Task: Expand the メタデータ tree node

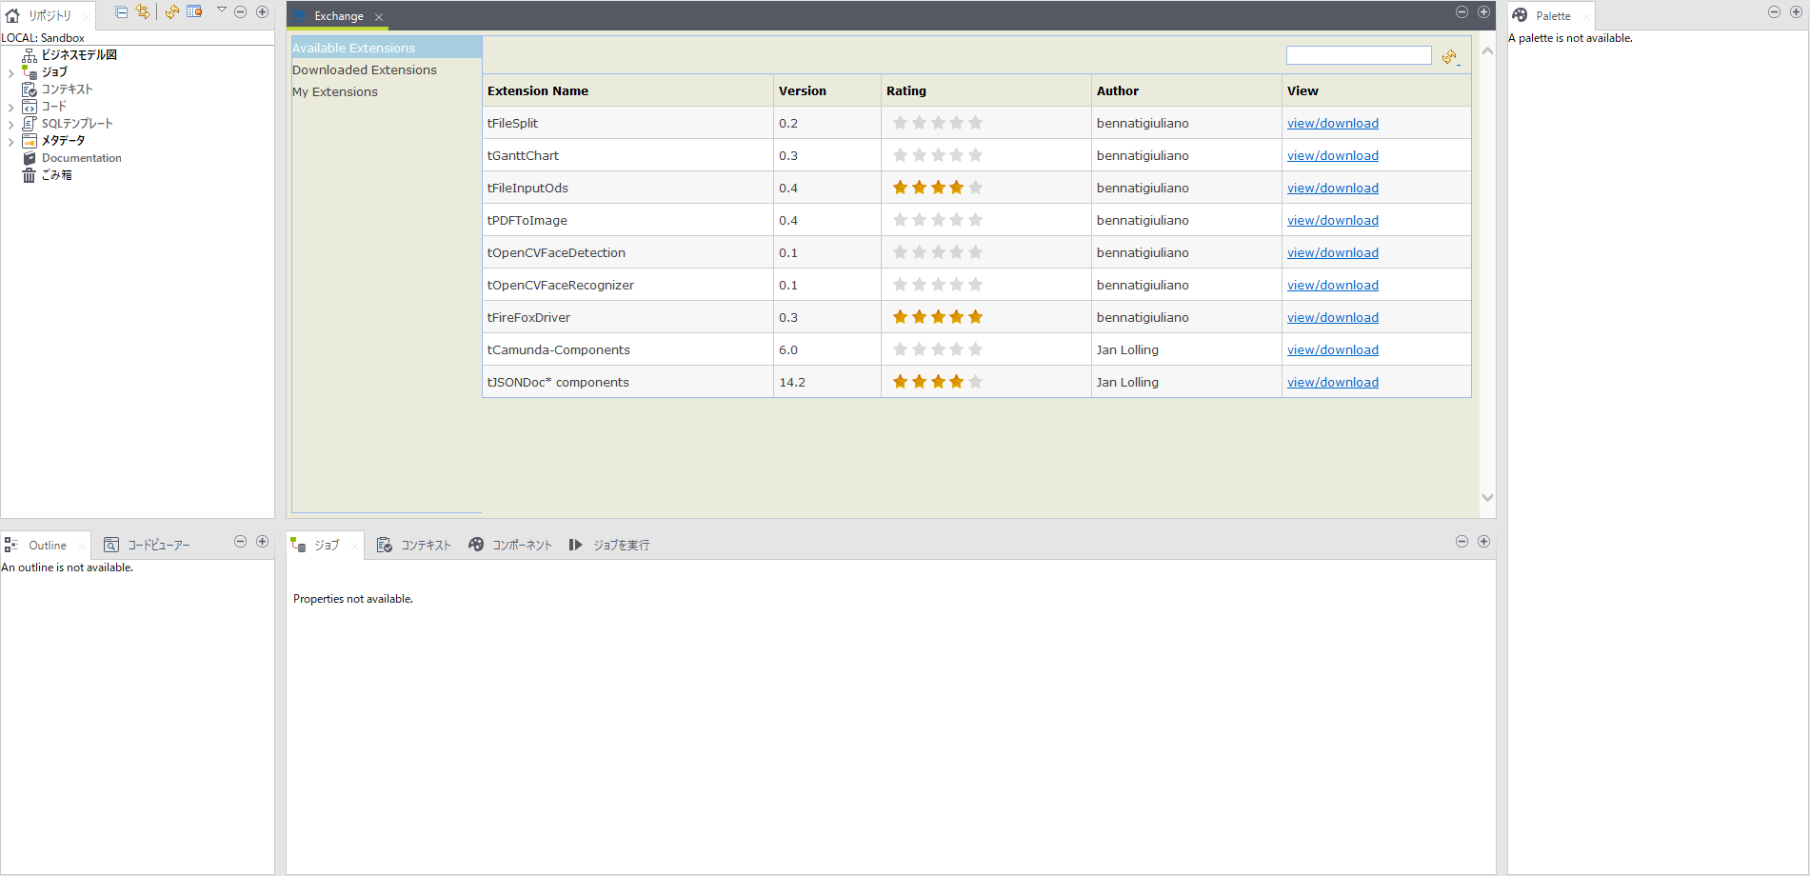Action: point(10,140)
